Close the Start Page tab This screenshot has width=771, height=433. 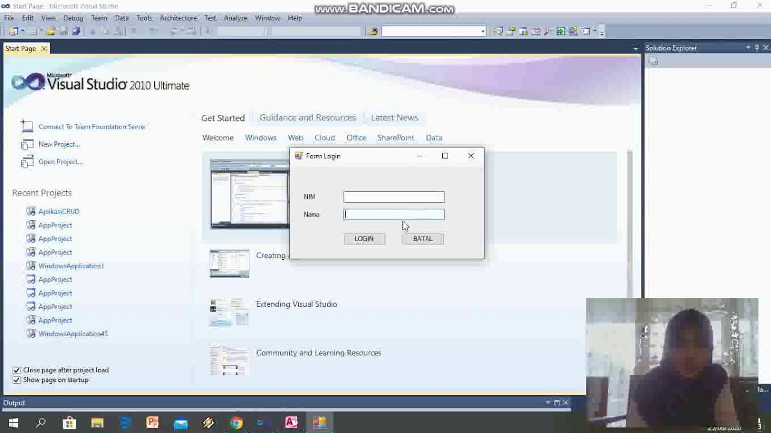(44, 49)
